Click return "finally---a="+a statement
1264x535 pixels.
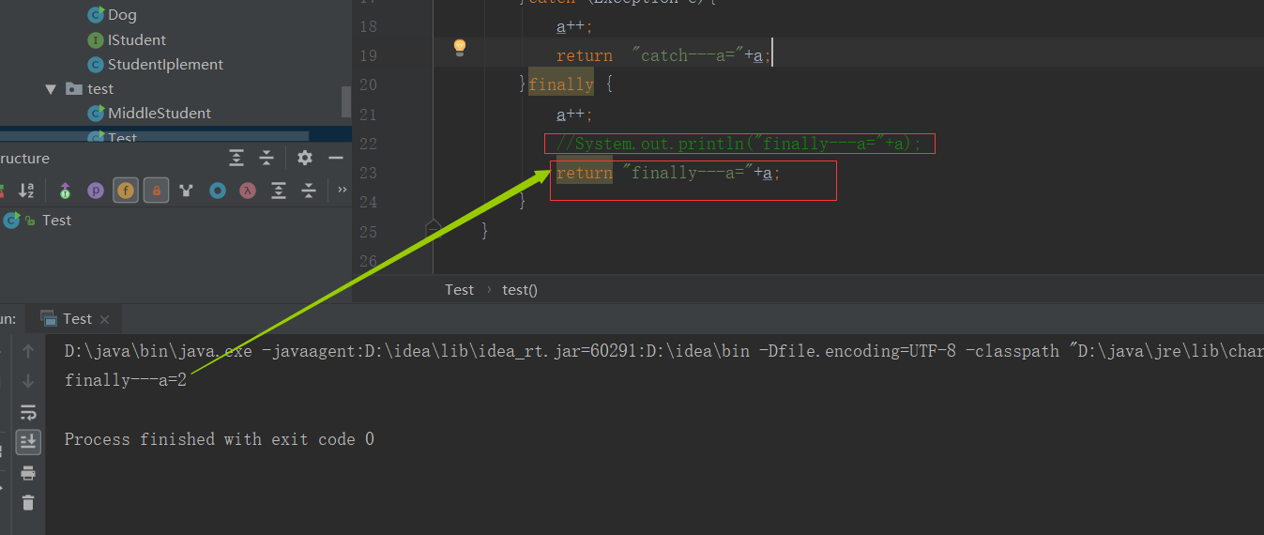668,173
